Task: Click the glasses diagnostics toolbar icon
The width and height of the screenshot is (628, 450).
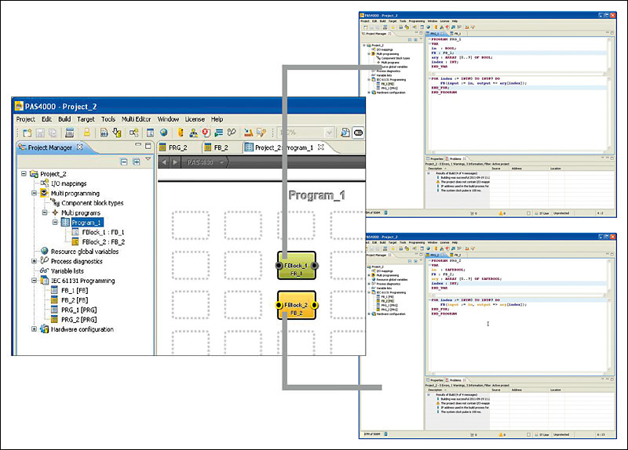Action: (x=232, y=132)
